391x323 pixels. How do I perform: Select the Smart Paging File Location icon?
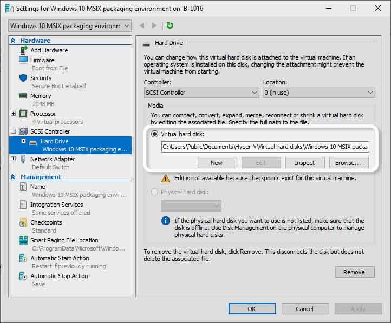[x=23, y=240]
